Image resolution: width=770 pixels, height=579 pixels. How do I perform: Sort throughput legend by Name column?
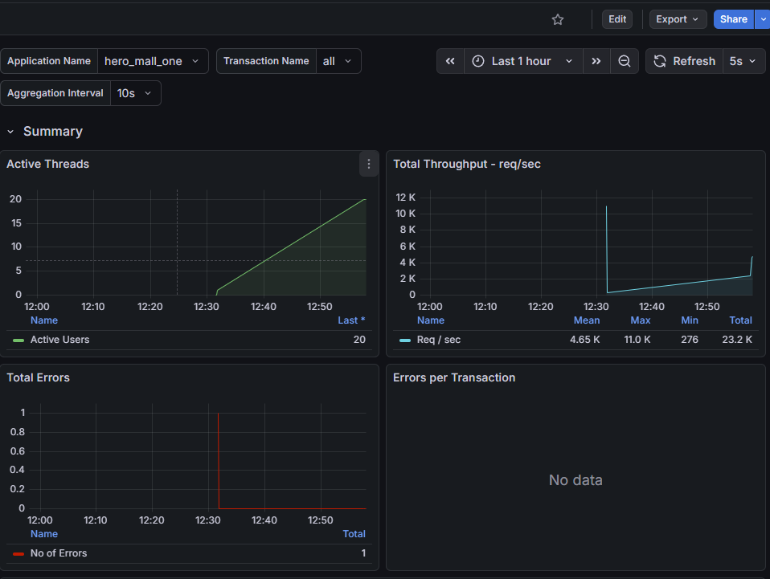click(430, 320)
